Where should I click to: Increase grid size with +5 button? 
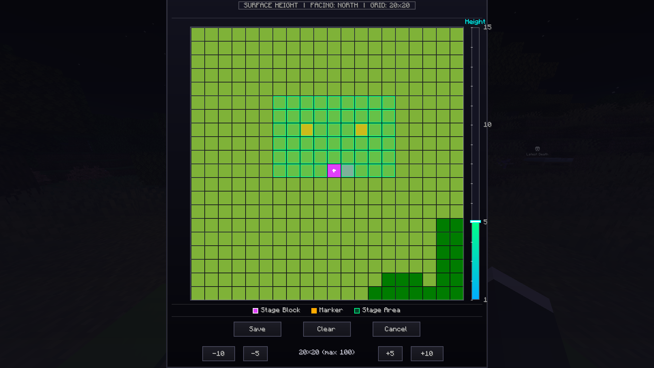[x=390, y=354]
